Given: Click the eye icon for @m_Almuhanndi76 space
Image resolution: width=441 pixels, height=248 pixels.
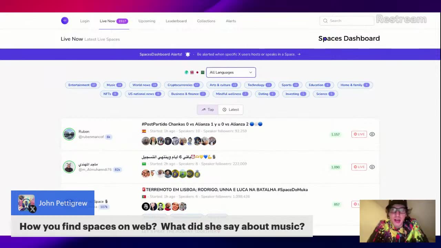Looking at the screenshot, I should [372, 167].
